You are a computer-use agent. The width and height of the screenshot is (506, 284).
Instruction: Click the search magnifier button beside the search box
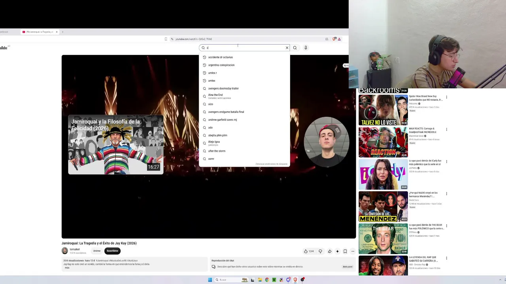point(295,48)
